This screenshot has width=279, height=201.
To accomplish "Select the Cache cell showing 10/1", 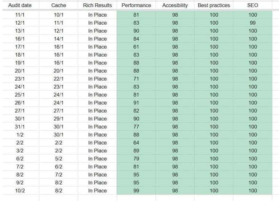I will pos(59,15).
